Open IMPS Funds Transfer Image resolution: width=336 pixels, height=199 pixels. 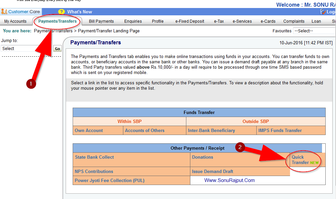pos(280,130)
